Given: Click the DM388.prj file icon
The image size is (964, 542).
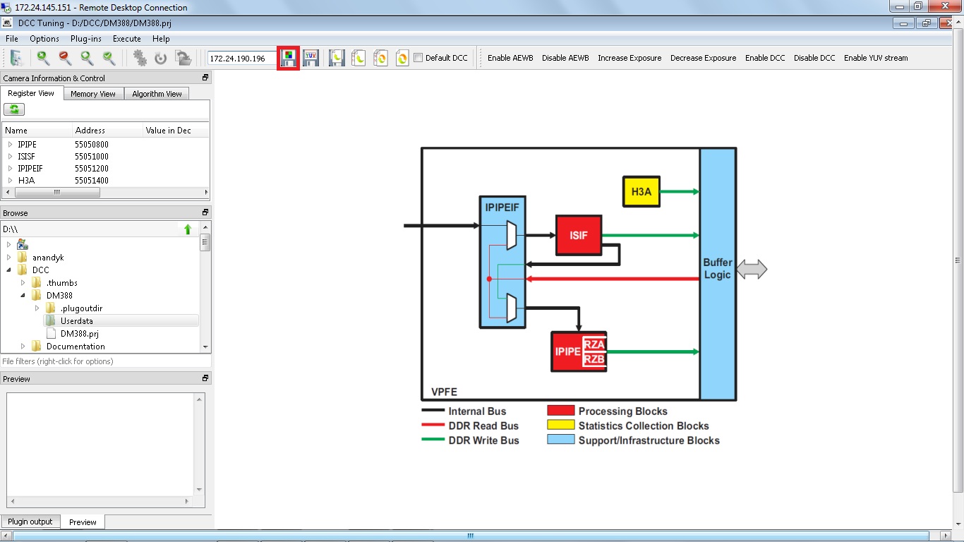Looking at the screenshot, I should pyautogui.click(x=51, y=333).
